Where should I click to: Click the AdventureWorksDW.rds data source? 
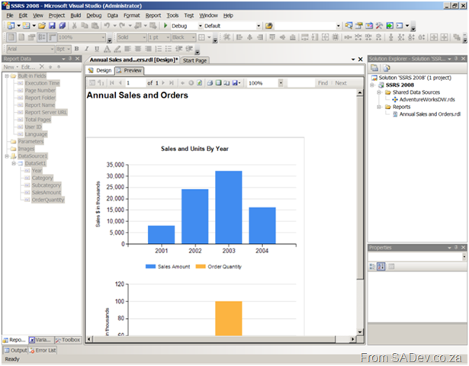point(427,100)
